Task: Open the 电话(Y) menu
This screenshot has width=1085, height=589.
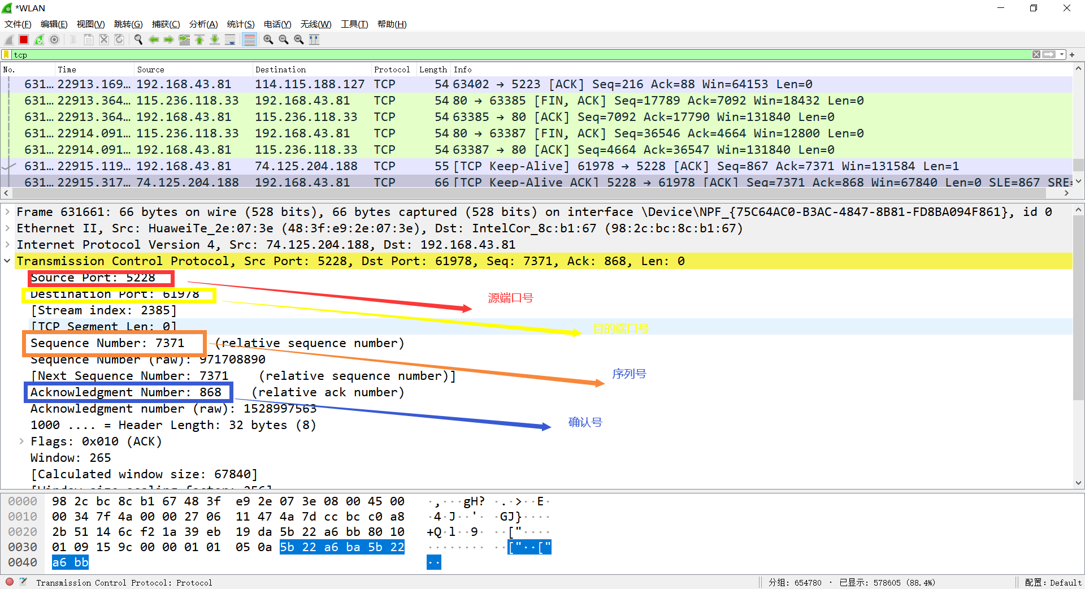Action: click(x=277, y=24)
